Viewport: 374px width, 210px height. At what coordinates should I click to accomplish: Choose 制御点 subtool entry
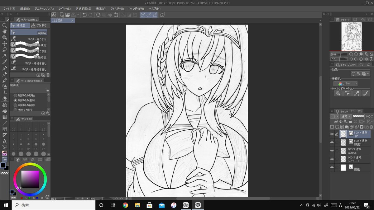click(28, 32)
